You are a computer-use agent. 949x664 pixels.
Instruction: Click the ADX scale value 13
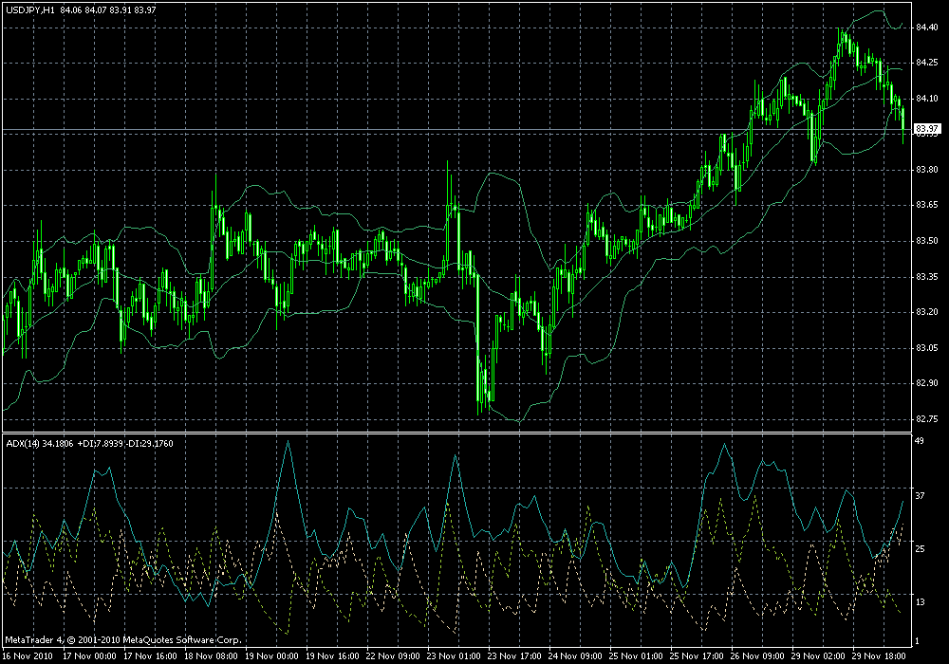click(x=920, y=602)
